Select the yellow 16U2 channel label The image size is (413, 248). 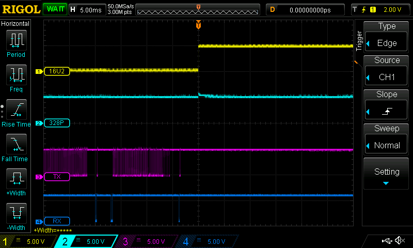pyautogui.click(x=57, y=71)
